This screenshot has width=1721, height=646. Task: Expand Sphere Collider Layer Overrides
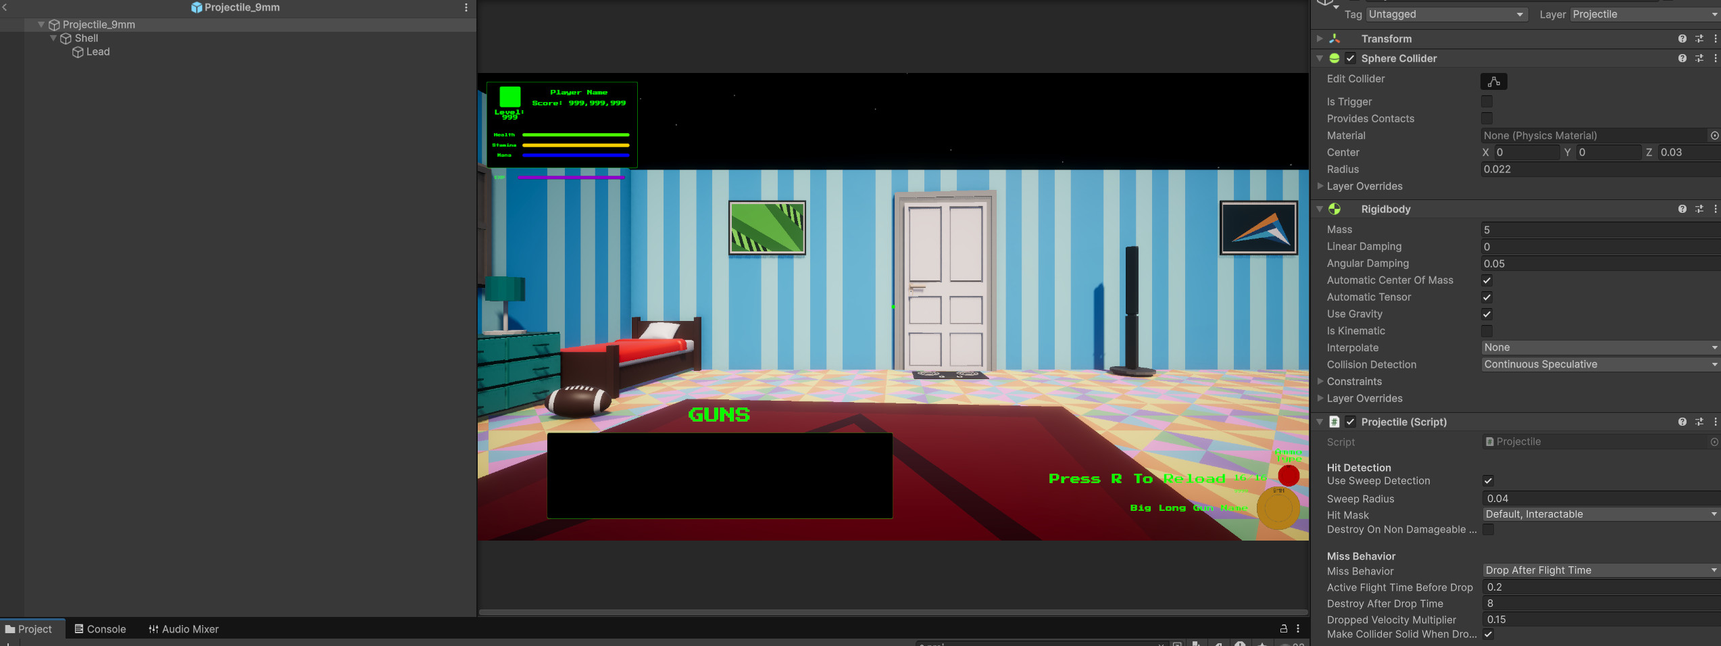(1320, 186)
